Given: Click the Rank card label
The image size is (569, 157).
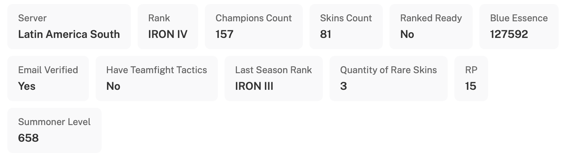Looking at the screenshot, I should tap(159, 18).
